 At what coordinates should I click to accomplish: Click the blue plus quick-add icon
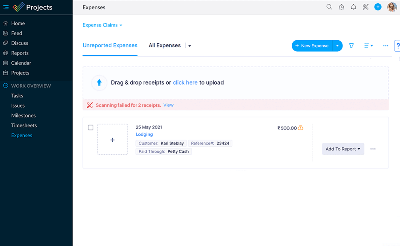click(x=378, y=6)
